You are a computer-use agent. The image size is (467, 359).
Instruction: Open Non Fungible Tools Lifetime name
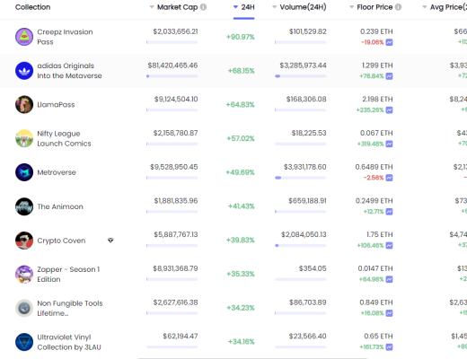(70, 308)
